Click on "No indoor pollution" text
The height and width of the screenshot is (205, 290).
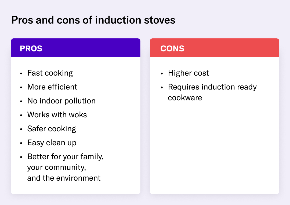(61, 101)
